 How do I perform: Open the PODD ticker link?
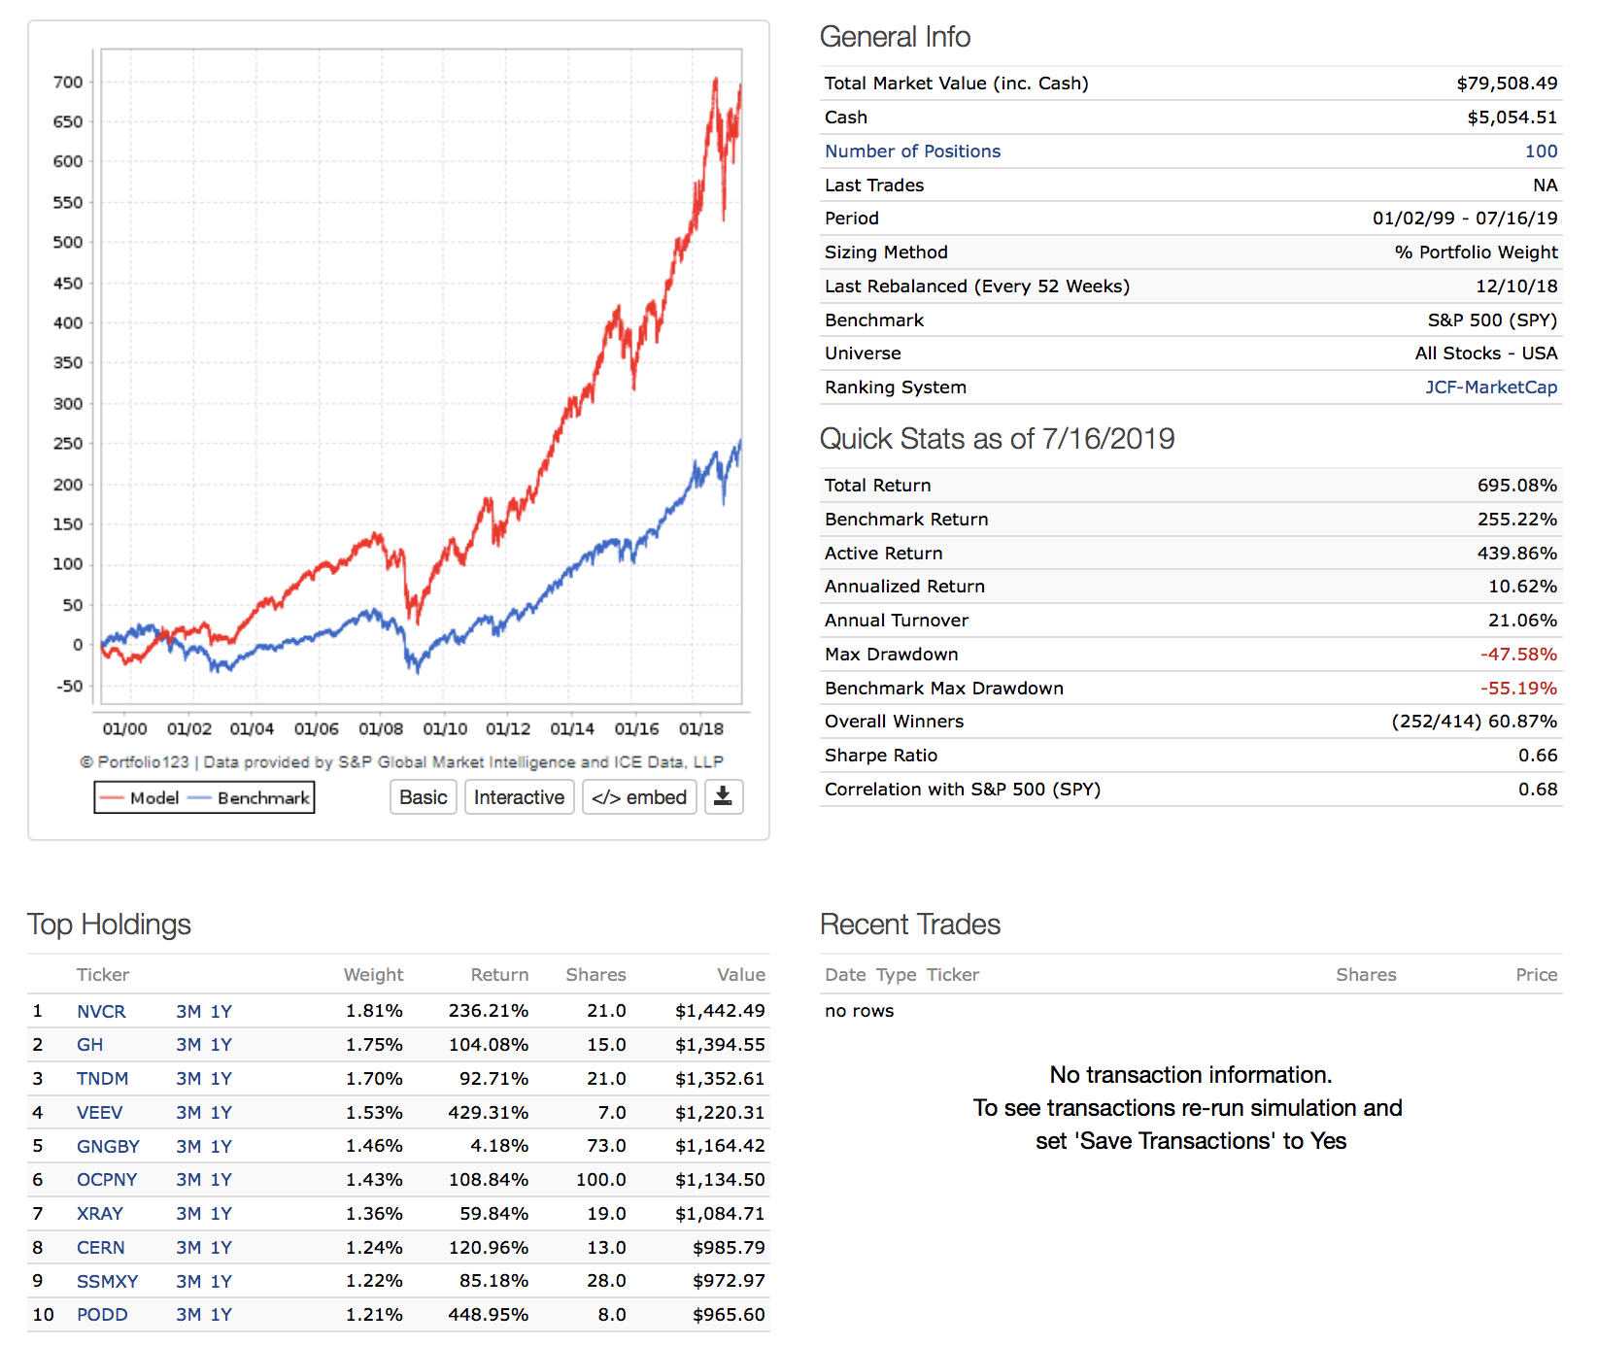(x=102, y=1315)
